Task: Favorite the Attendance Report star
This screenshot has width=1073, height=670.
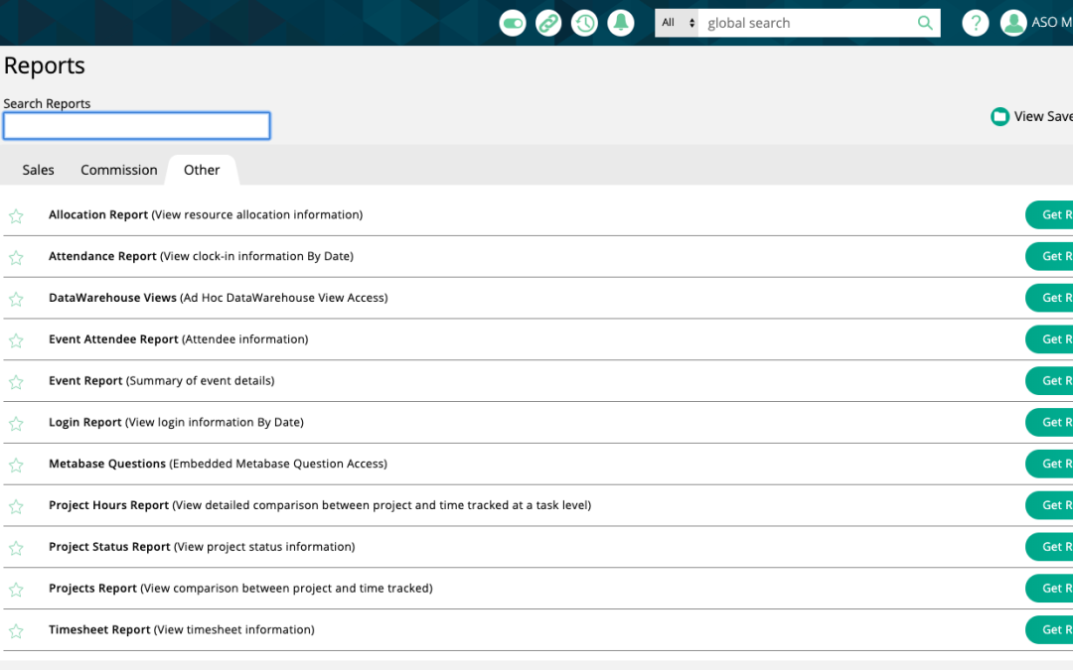Action: (17, 258)
